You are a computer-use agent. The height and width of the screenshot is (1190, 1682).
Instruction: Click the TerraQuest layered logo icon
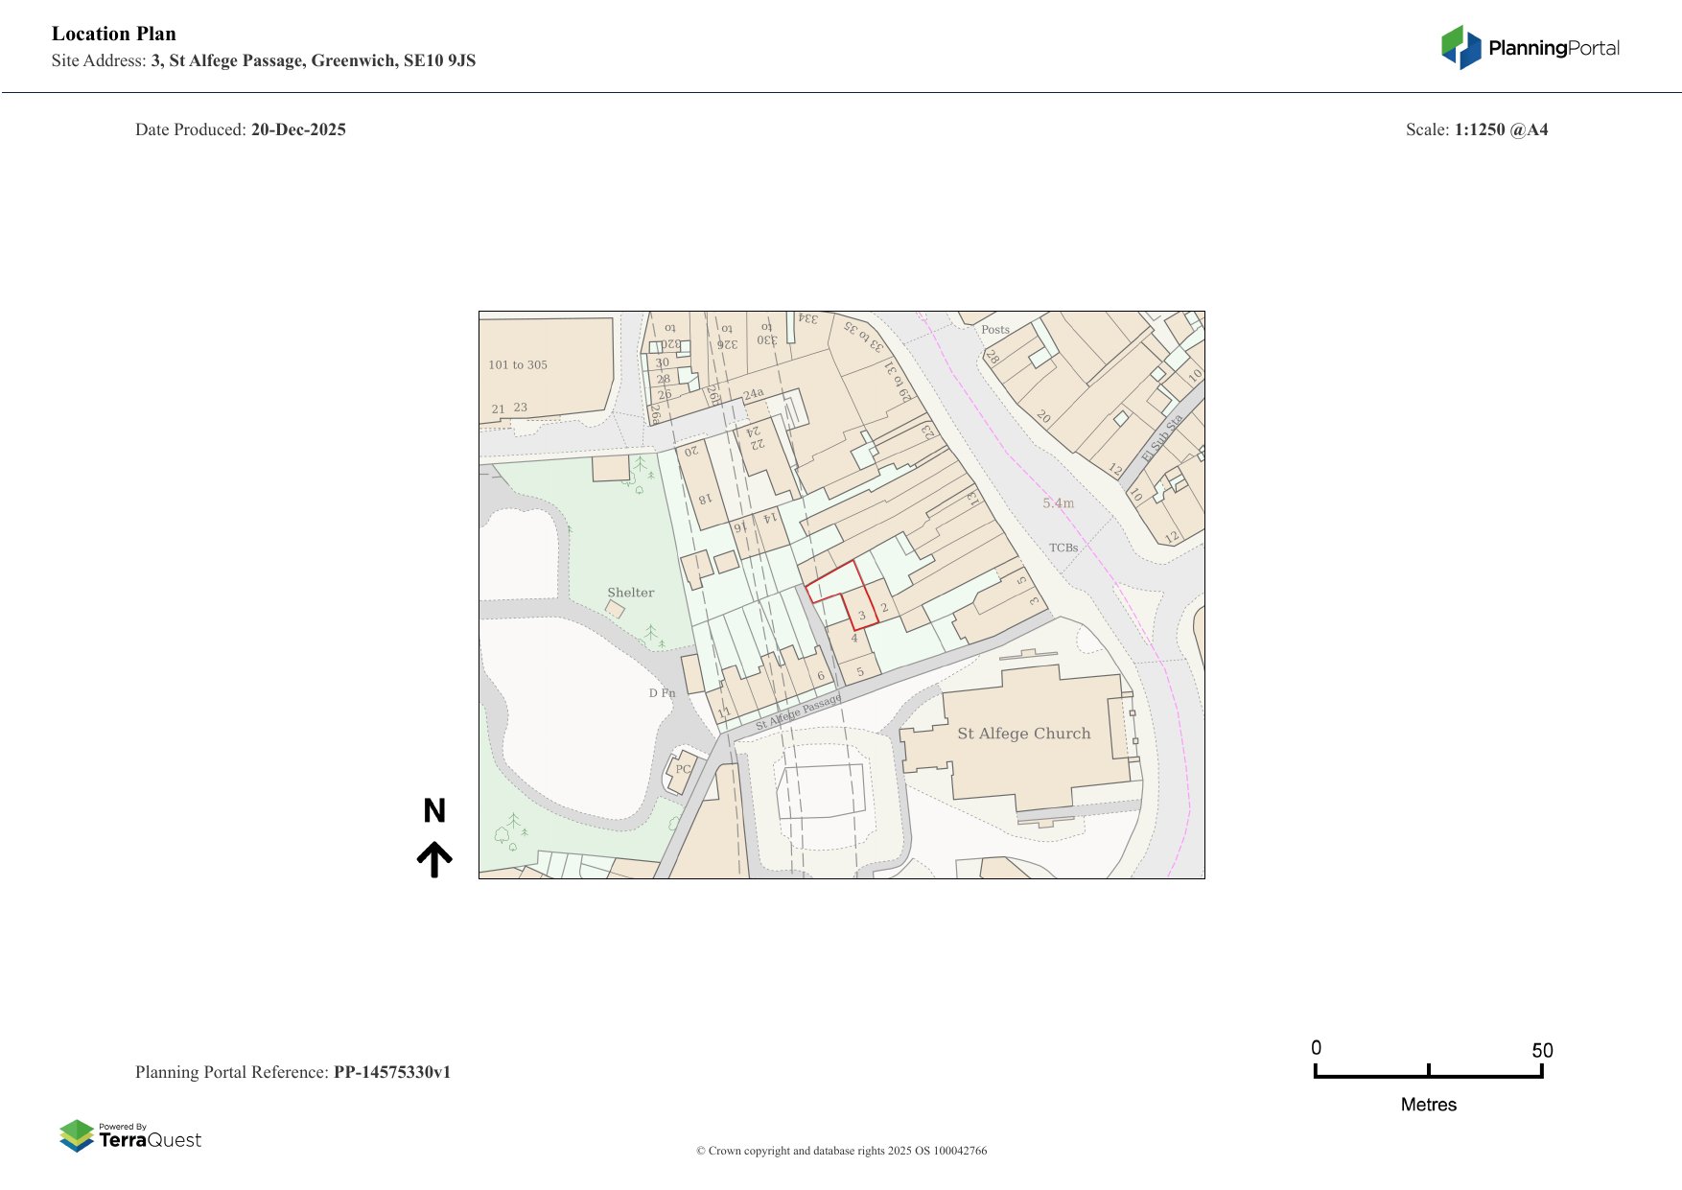77,1135
